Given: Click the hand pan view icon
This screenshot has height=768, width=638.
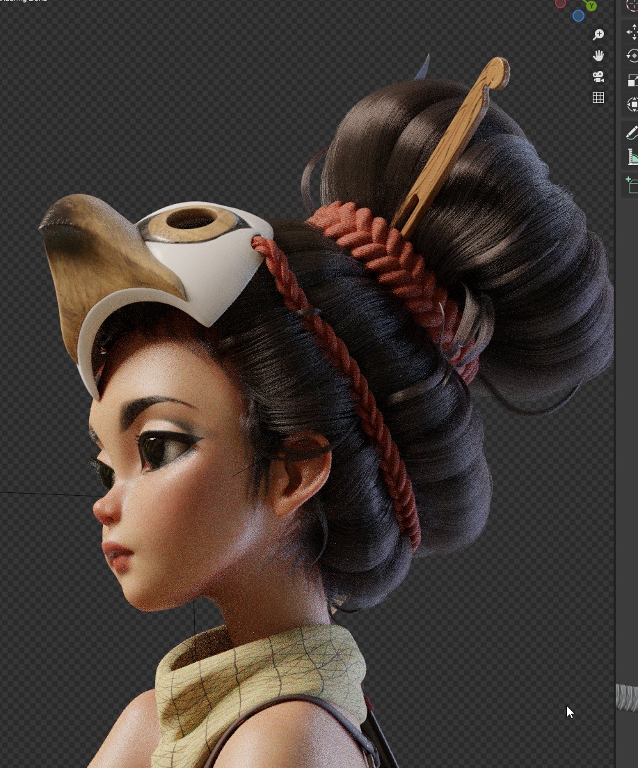Looking at the screenshot, I should (598, 55).
